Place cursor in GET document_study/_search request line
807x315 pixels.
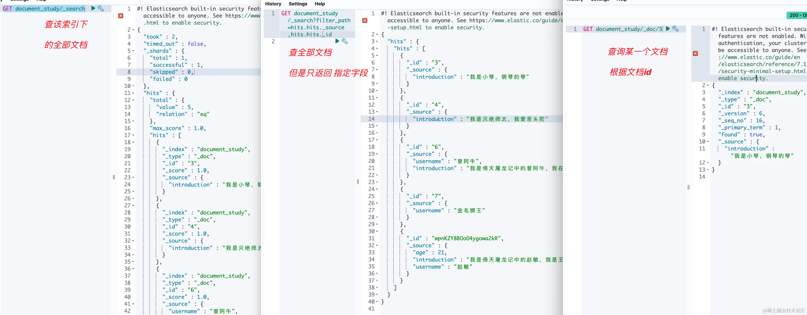[x=44, y=9]
